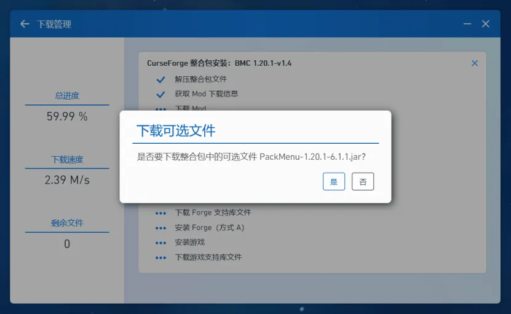Select the 获取 Mod 下载信息 step text
The width and height of the screenshot is (511, 314).
click(x=206, y=94)
